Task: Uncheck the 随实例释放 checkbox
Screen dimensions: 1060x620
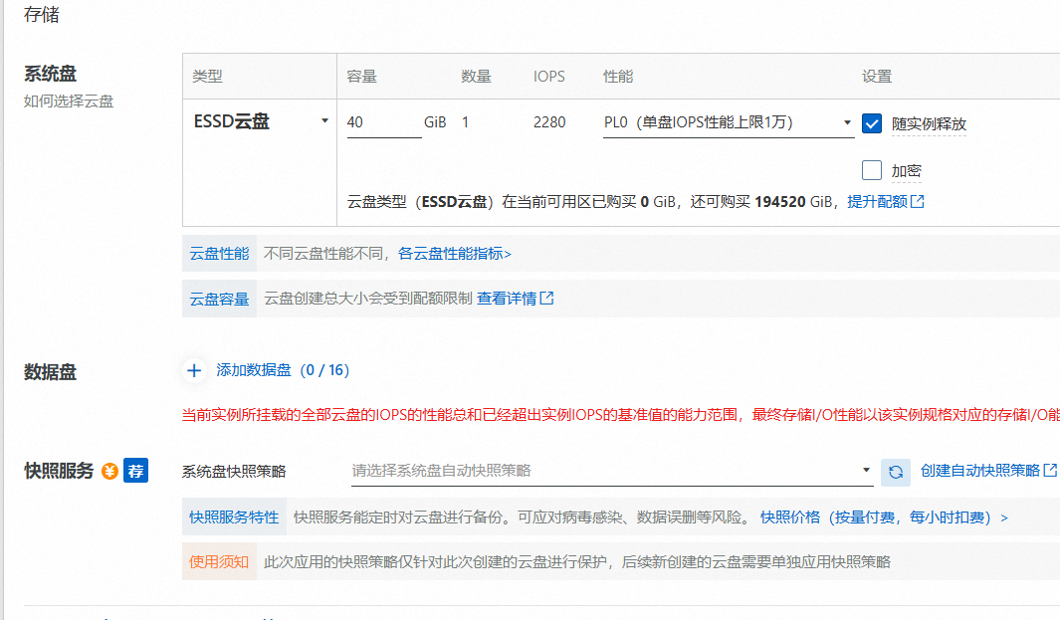Action: point(872,123)
